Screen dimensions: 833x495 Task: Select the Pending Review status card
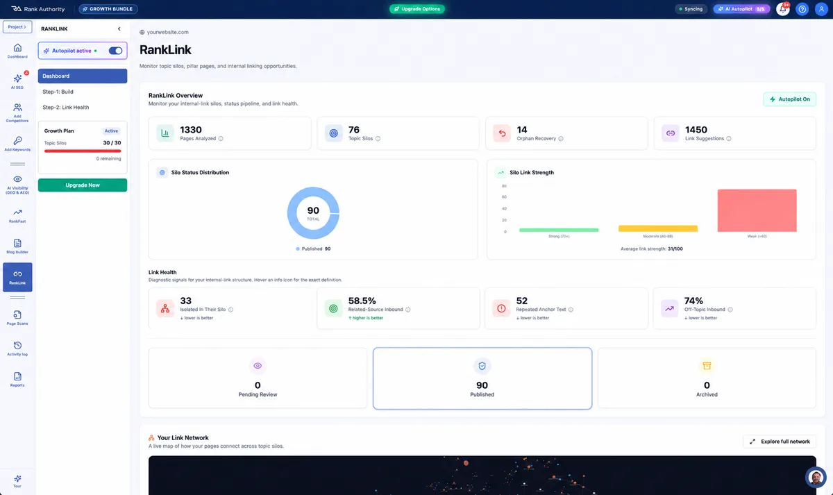click(258, 378)
